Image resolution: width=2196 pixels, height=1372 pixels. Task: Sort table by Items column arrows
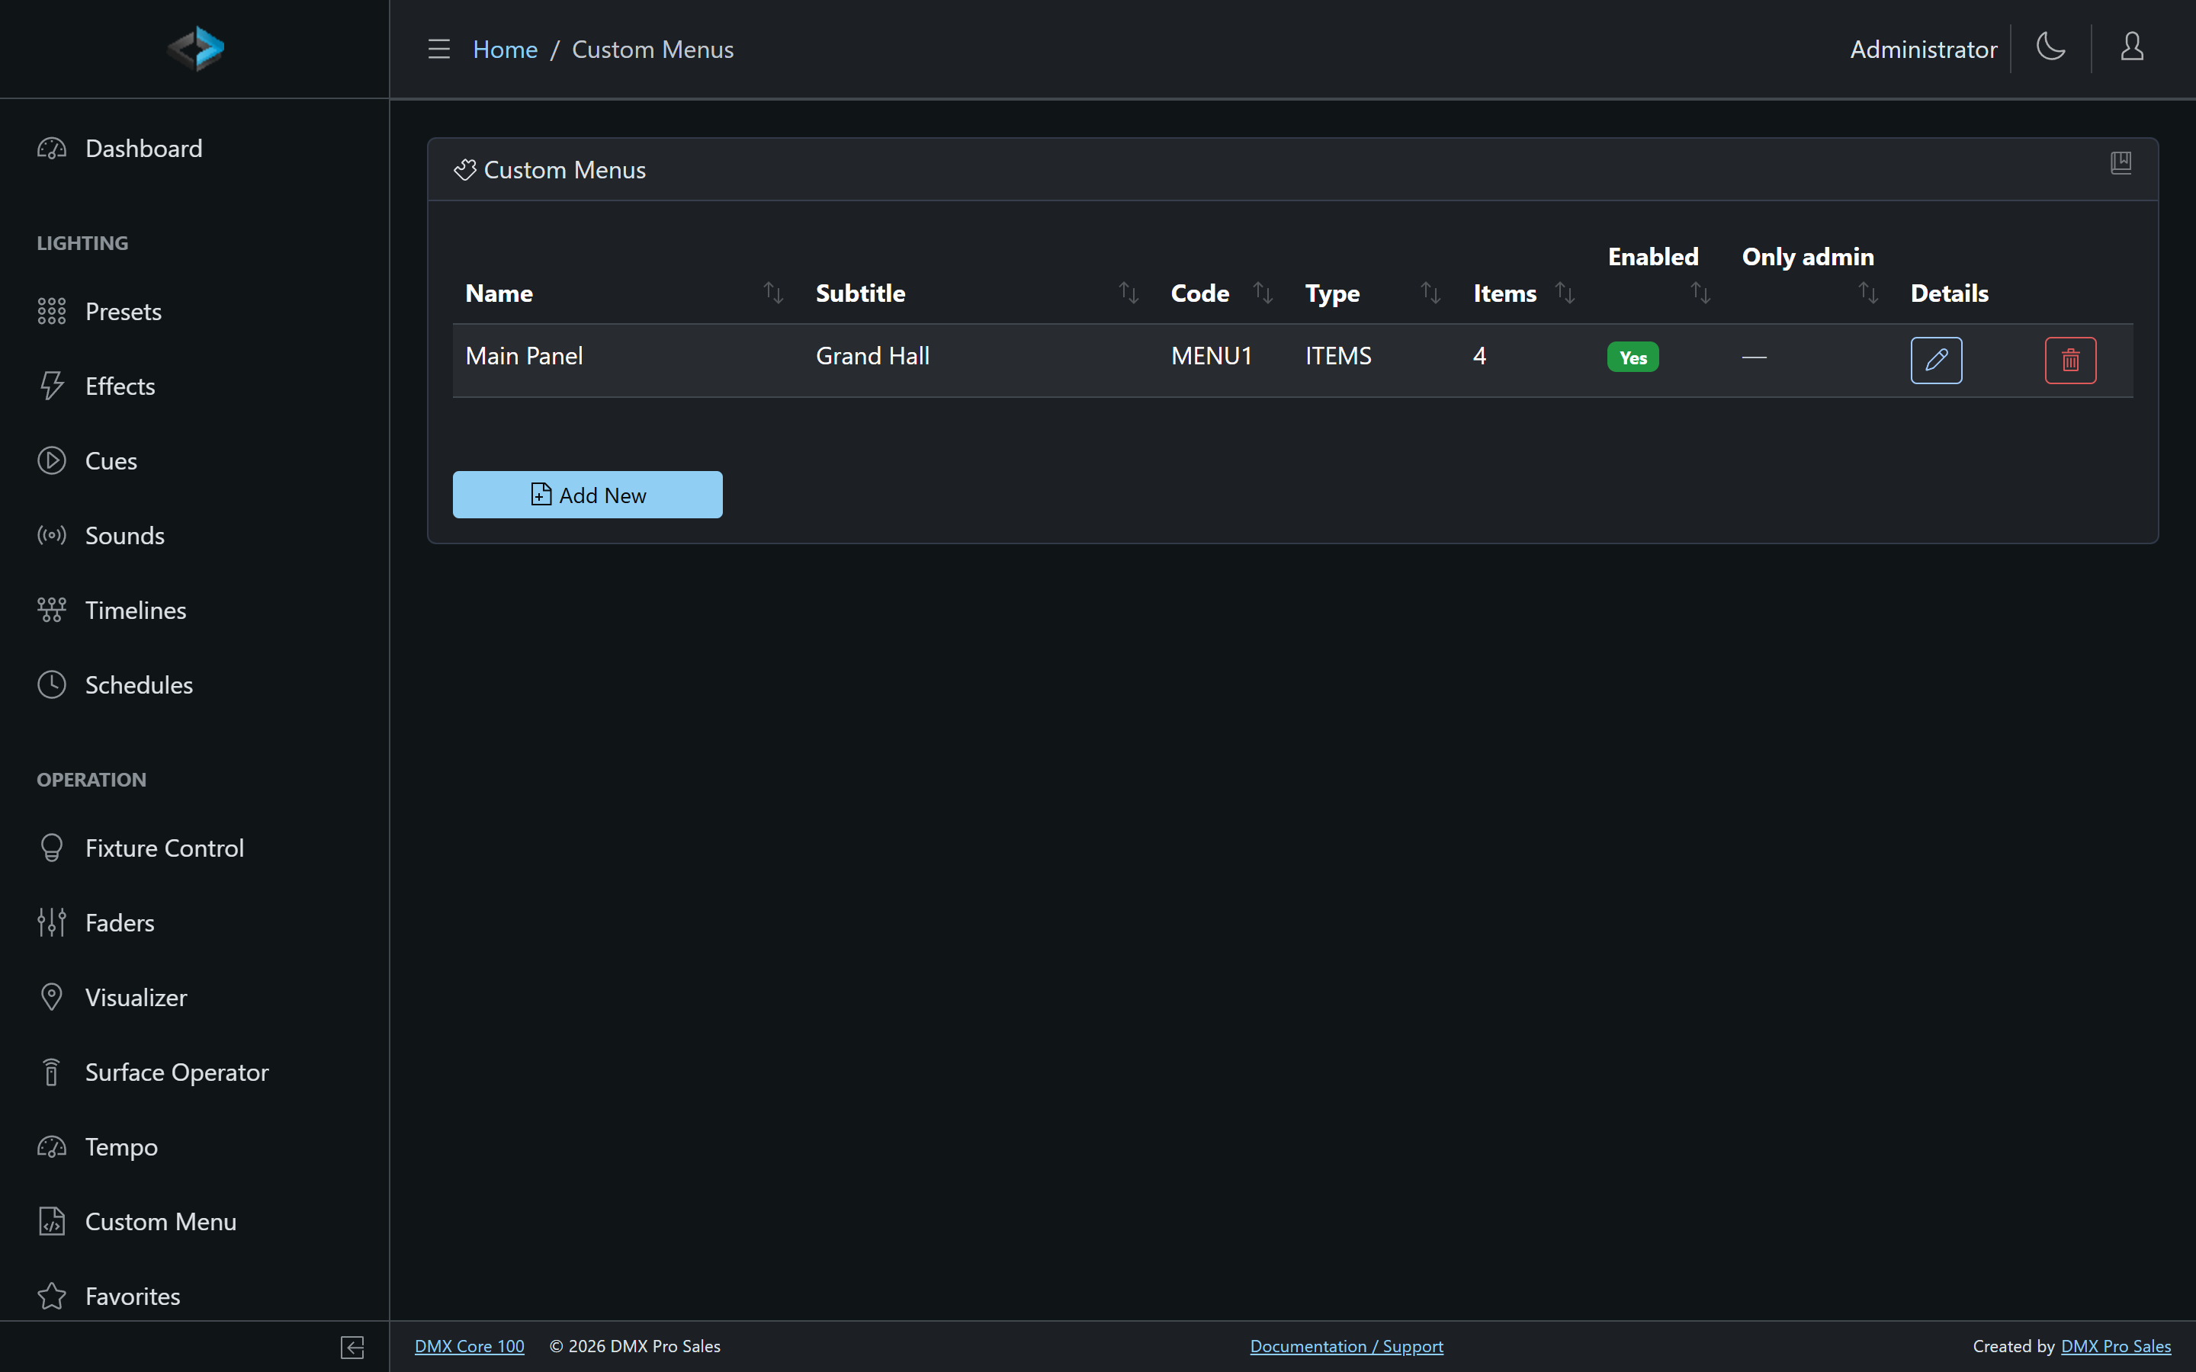[1565, 293]
